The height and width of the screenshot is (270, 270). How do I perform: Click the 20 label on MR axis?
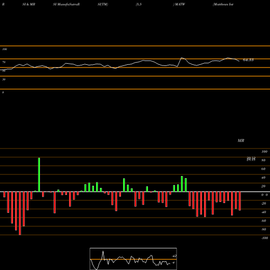click(x=264, y=186)
